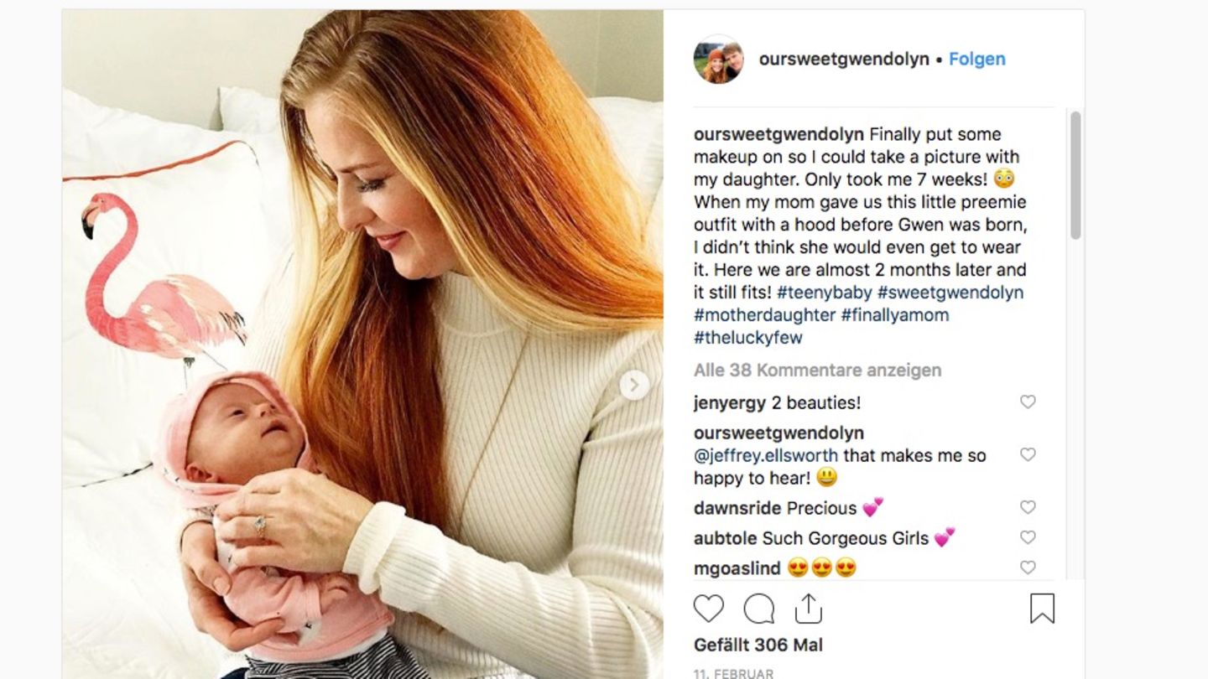Viewport: 1208px width, 679px height.
Task: Open oursweetgwendolyn username in header
Action: click(x=844, y=59)
